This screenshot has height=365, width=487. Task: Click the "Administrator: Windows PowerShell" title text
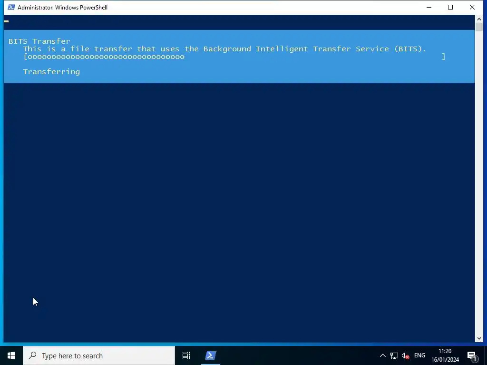[x=62, y=8]
